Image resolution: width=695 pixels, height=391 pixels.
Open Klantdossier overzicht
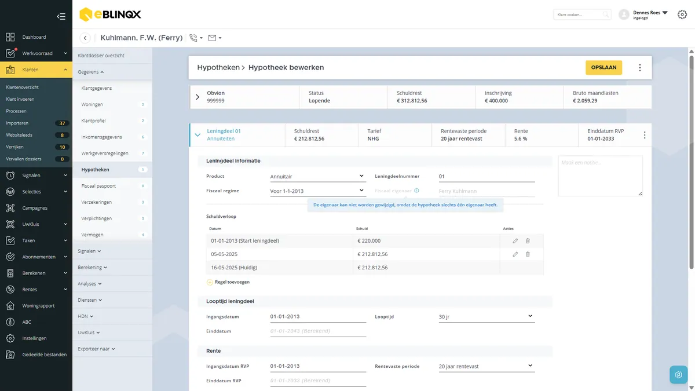click(x=101, y=56)
